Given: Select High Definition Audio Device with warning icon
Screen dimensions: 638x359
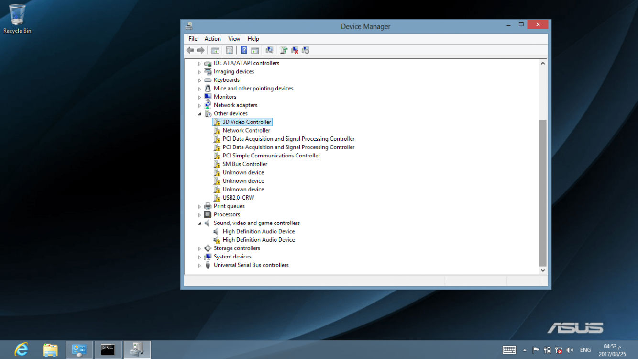Looking at the screenshot, I should tap(259, 240).
